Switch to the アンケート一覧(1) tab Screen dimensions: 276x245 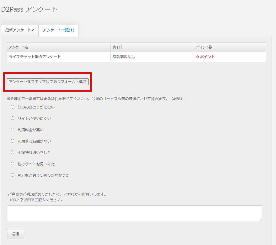(58, 31)
